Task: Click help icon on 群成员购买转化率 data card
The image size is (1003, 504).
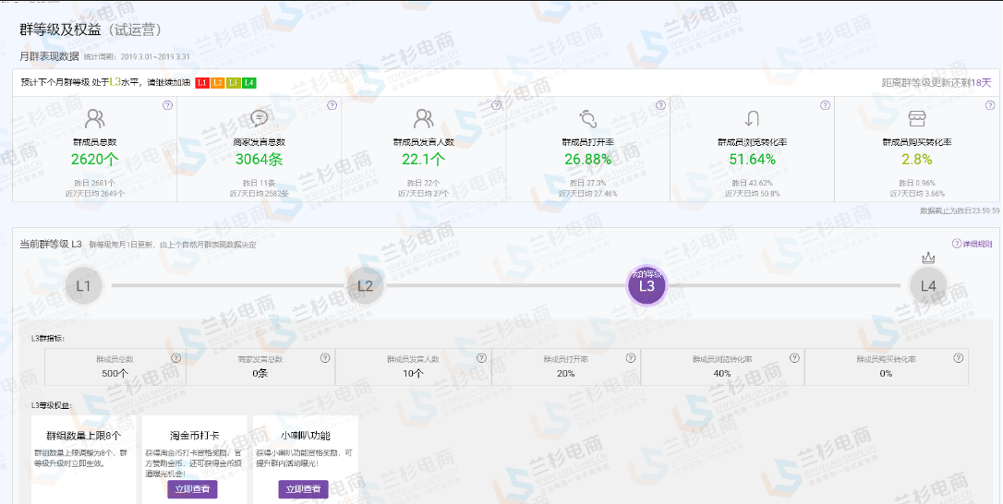Action: pyautogui.click(x=989, y=105)
